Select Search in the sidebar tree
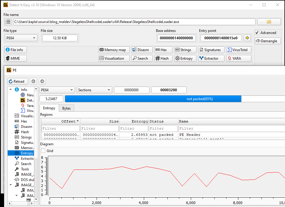The width and height of the screenshot is (285, 207). 23,164
